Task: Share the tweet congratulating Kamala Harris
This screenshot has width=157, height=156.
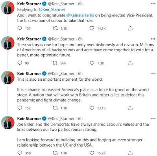Action: coord(130,28)
